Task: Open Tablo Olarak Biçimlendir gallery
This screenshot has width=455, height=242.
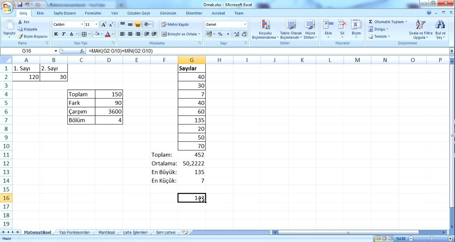Action: click(x=291, y=29)
